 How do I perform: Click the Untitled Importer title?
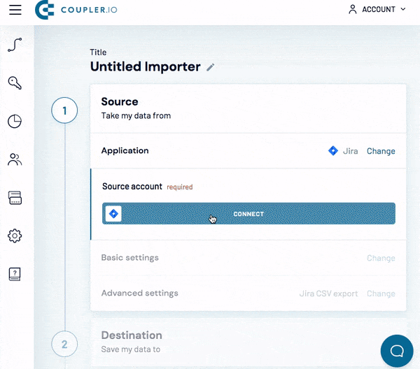[145, 66]
